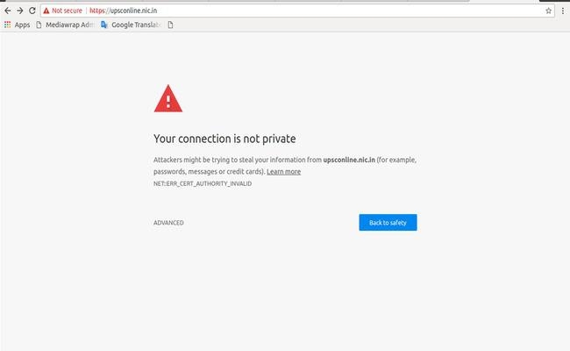
Task: Reload the page with the refresh icon
Action: [x=32, y=11]
